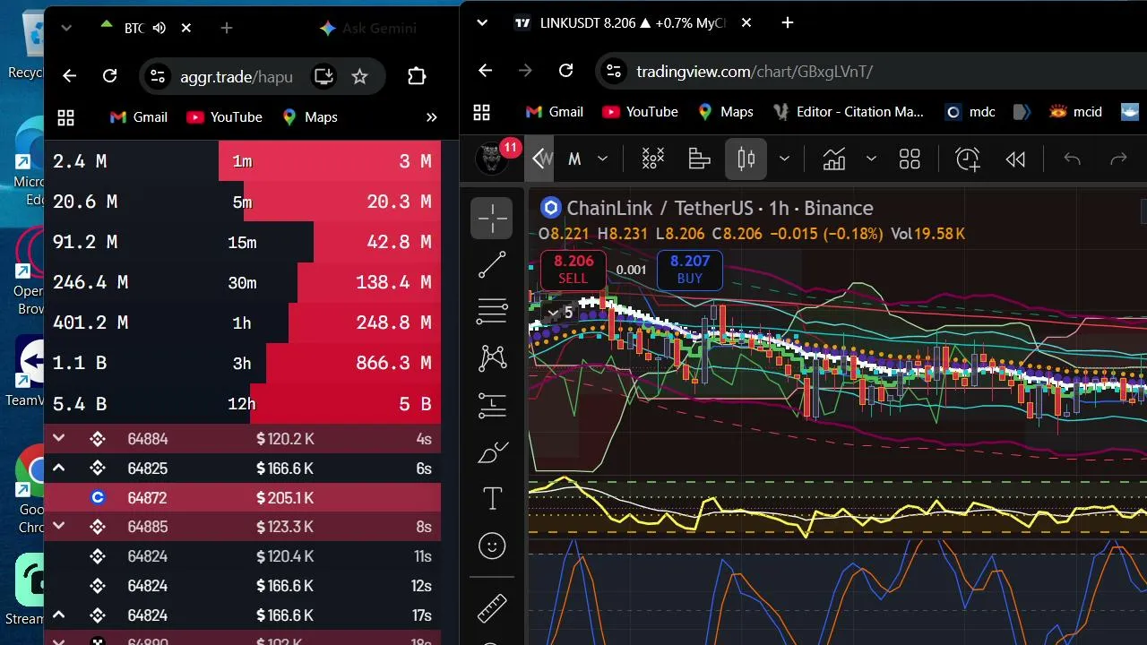Reload the TradingView page

[x=565, y=71]
